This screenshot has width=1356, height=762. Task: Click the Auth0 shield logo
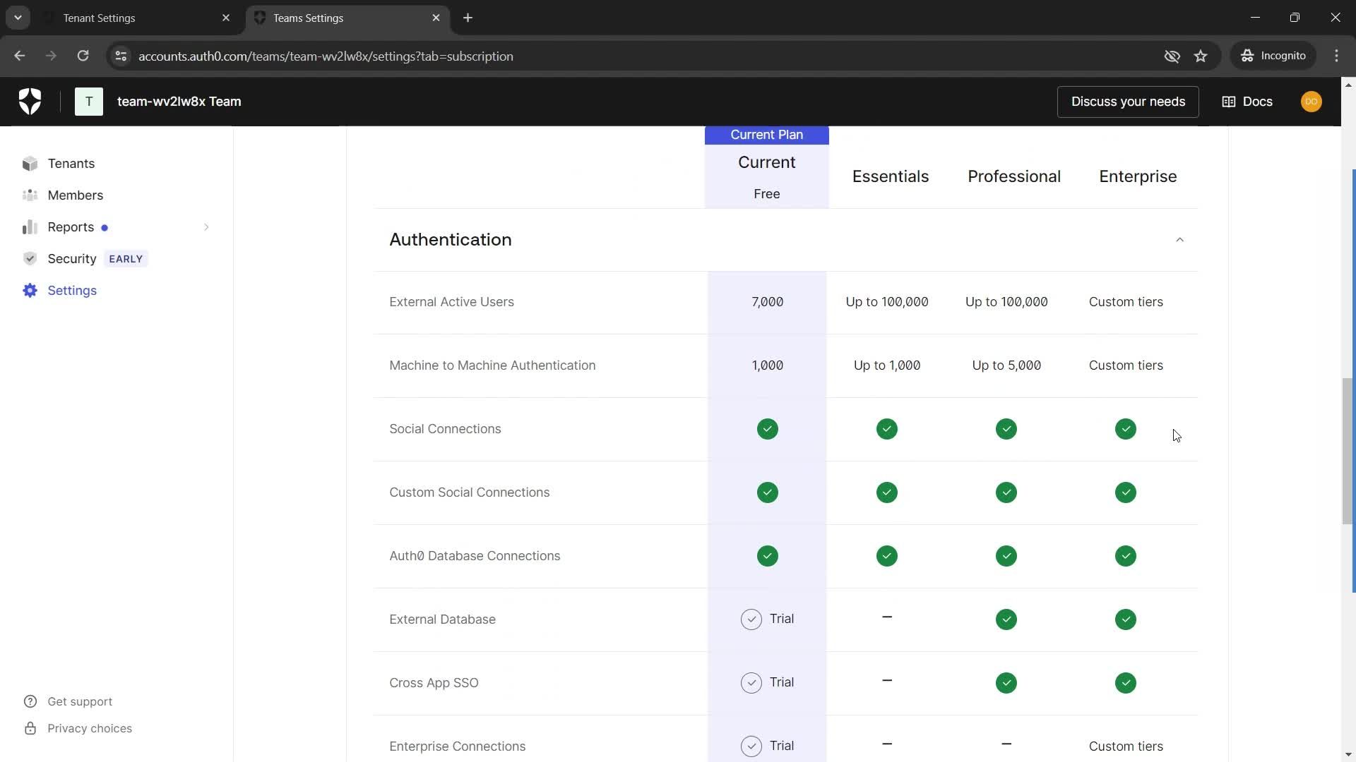coord(30,102)
